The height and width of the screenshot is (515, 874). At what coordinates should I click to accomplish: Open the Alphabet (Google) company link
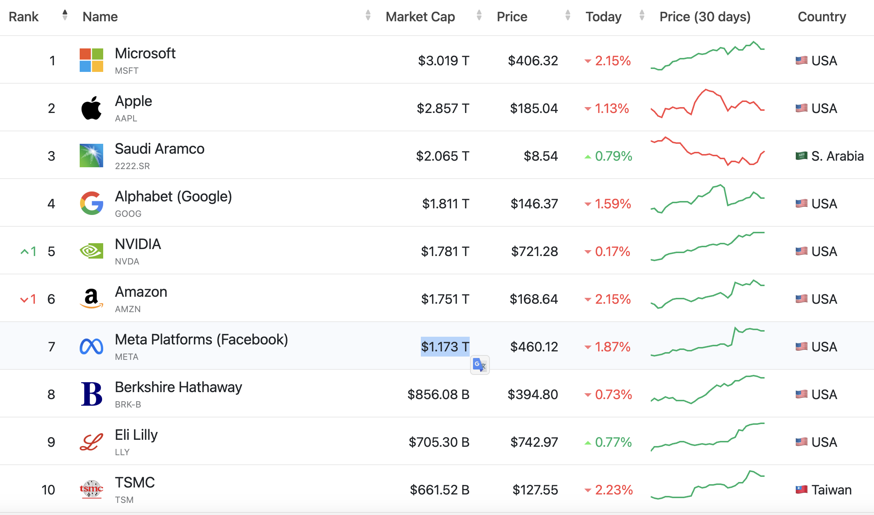pyautogui.click(x=173, y=197)
